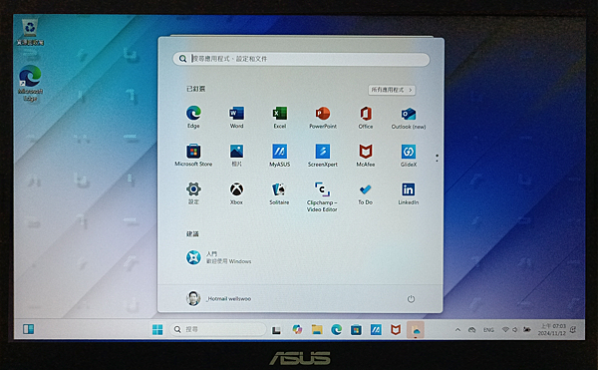Open clock and date flyout

(552, 329)
